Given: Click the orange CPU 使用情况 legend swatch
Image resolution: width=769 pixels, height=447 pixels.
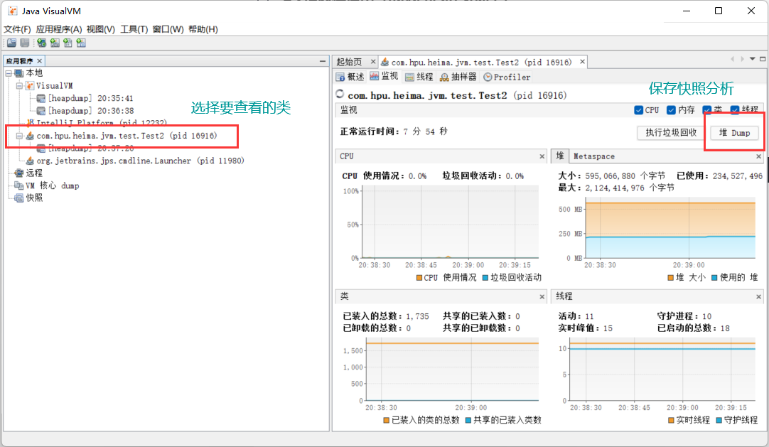Looking at the screenshot, I should pyautogui.click(x=419, y=278).
